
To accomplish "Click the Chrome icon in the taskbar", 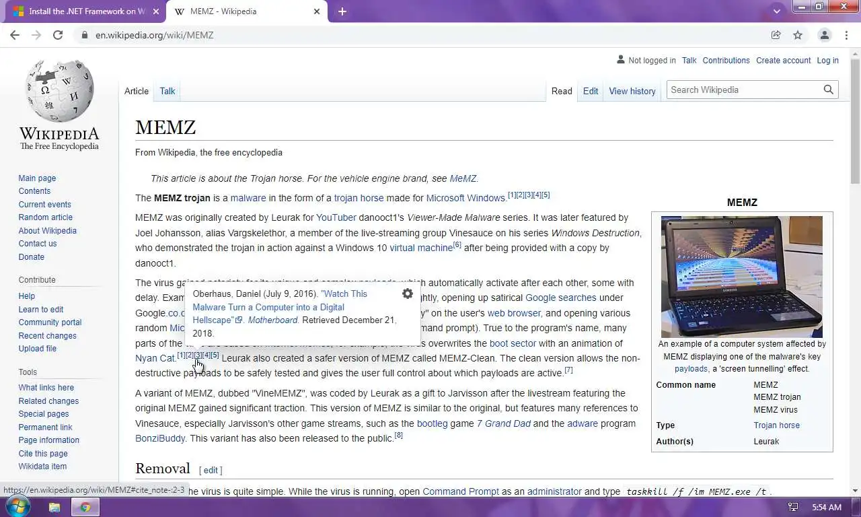I will [85, 507].
